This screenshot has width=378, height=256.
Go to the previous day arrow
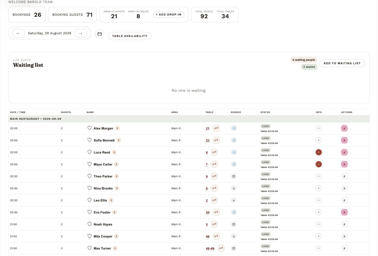pyautogui.click(x=18, y=33)
